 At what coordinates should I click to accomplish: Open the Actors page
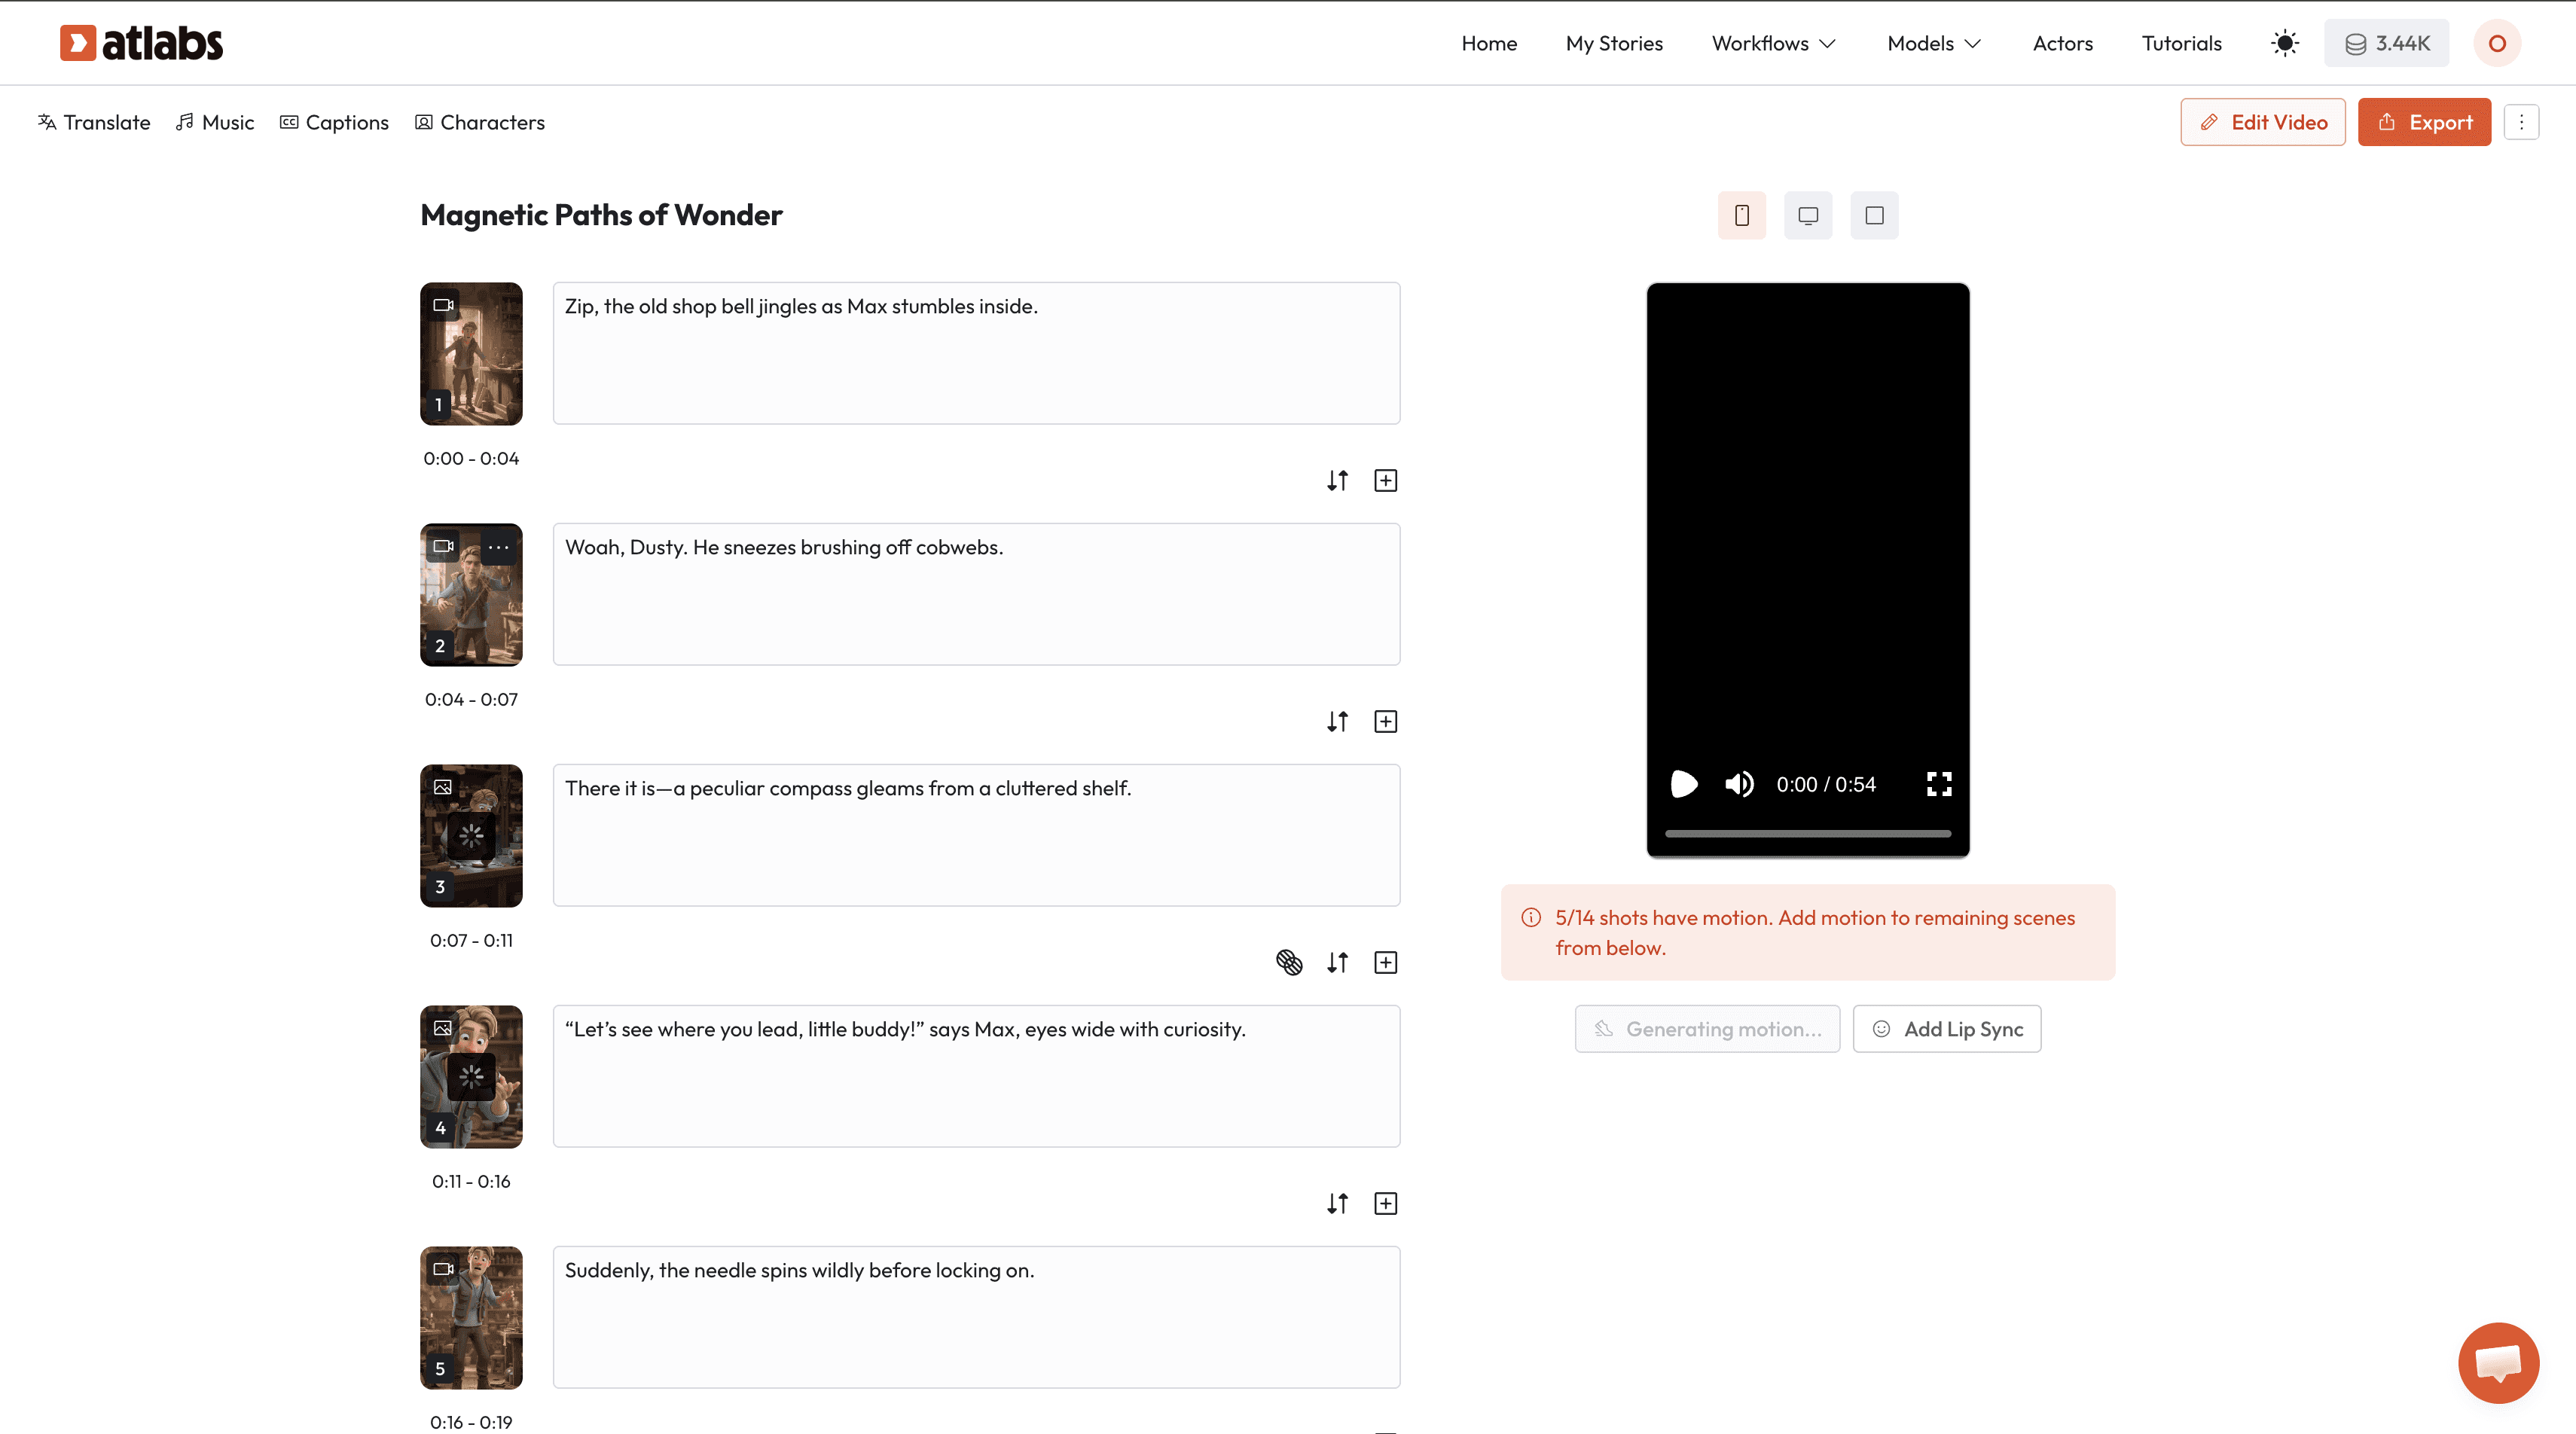click(x=2062, y=43)
